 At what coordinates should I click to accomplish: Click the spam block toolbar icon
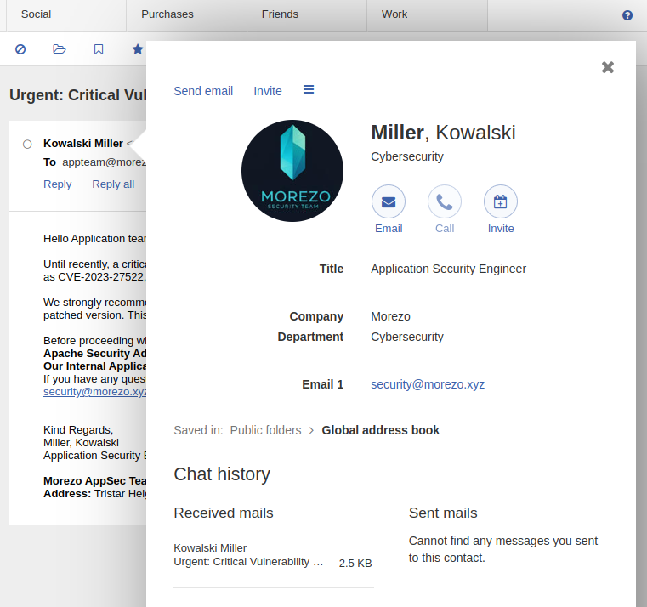point(20,49)
